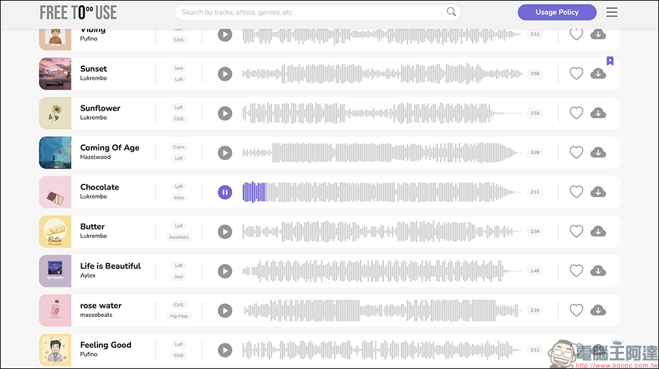Open artist Pufino under Feeling Good

89,355
